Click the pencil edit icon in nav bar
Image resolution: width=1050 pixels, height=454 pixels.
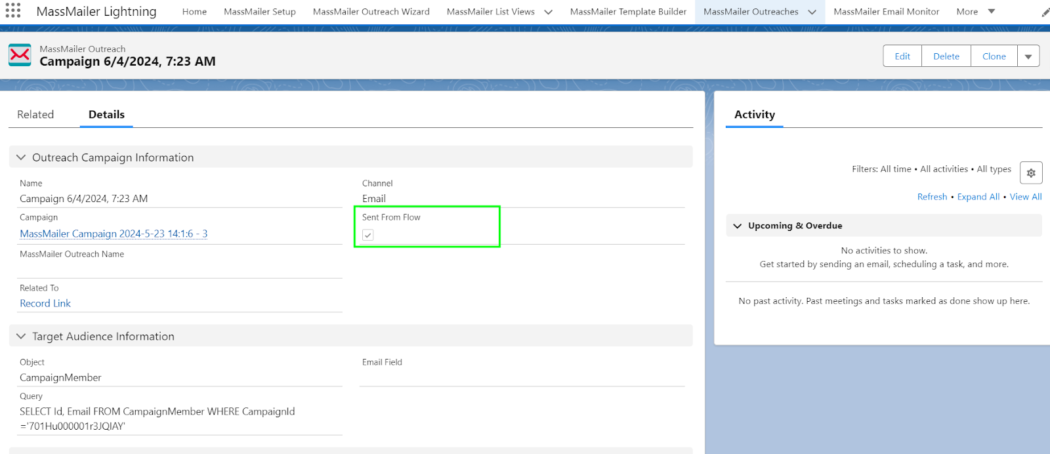click(x=1045, y=12)
